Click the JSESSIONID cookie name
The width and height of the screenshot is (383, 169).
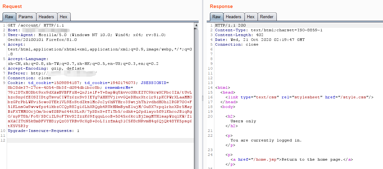click(x=155, y=83)
